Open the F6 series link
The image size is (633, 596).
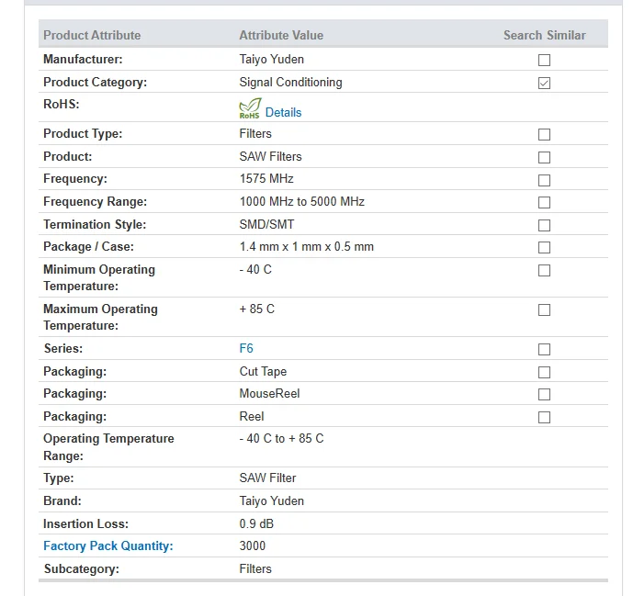pos(246,348)
